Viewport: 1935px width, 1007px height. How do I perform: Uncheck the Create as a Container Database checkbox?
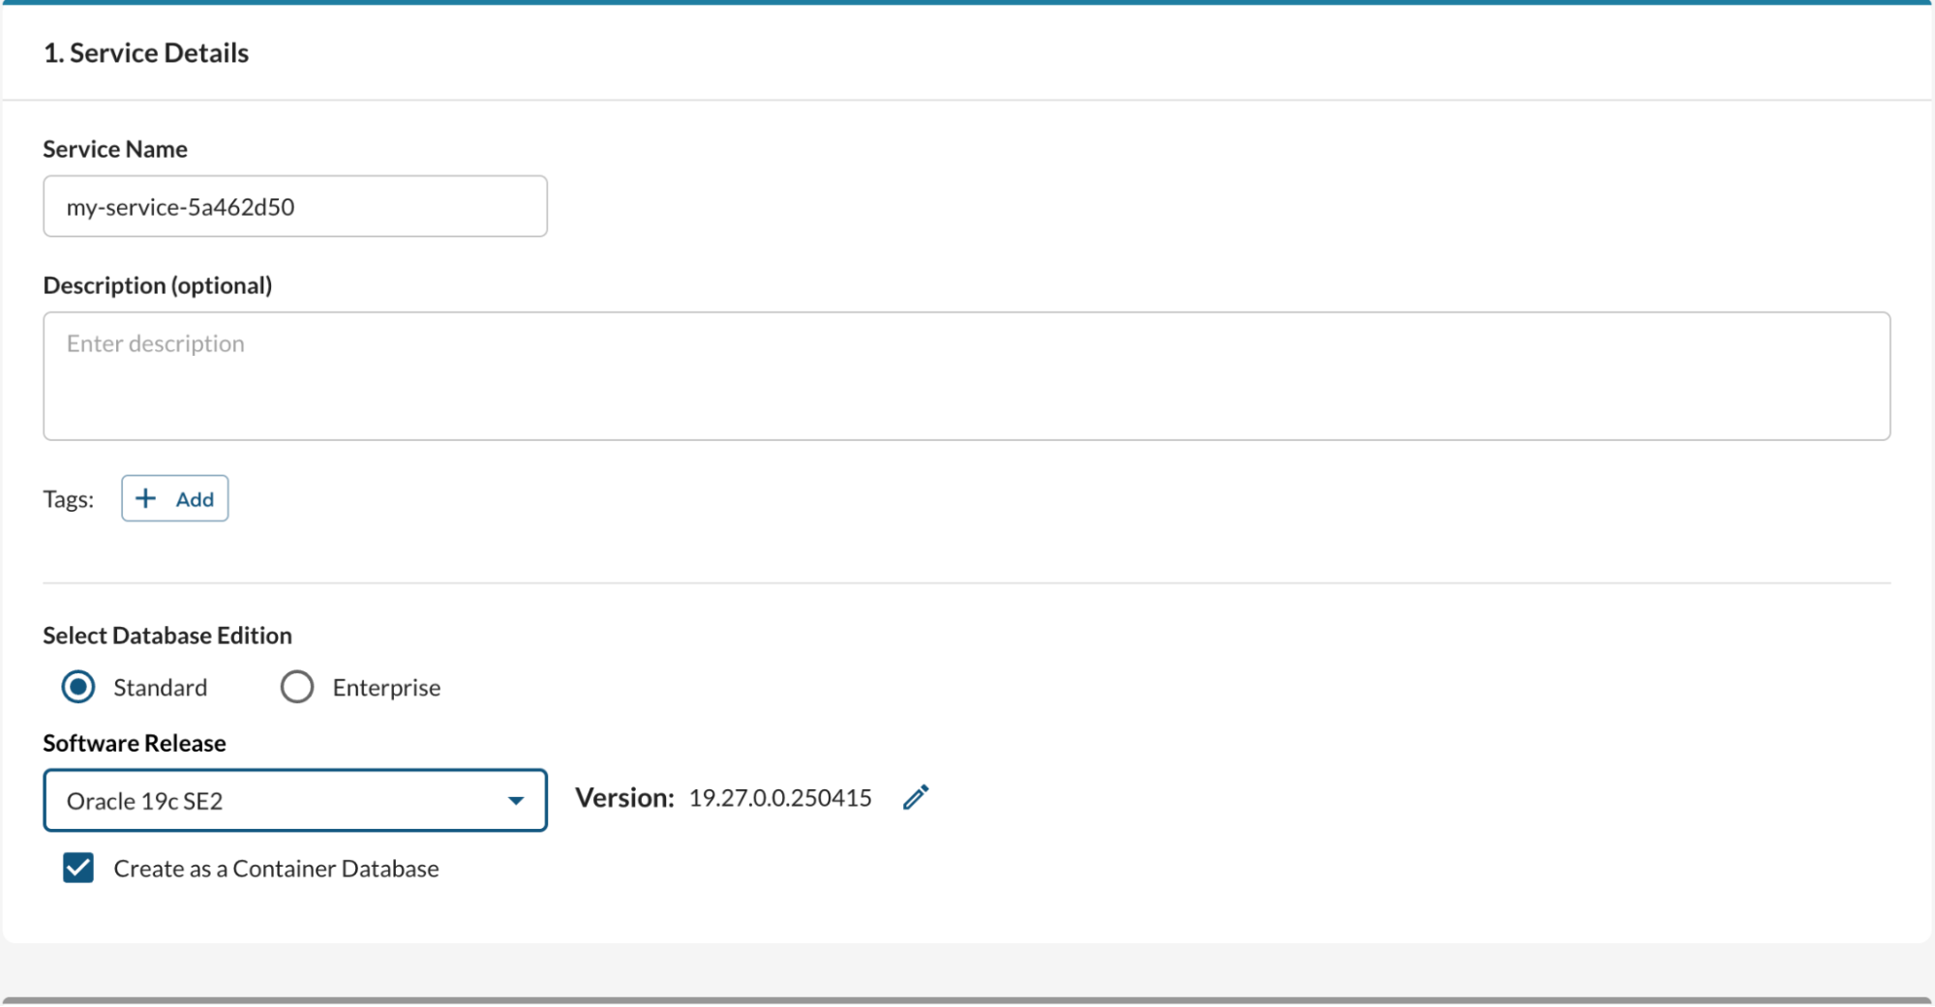click(x=78, y=868)
